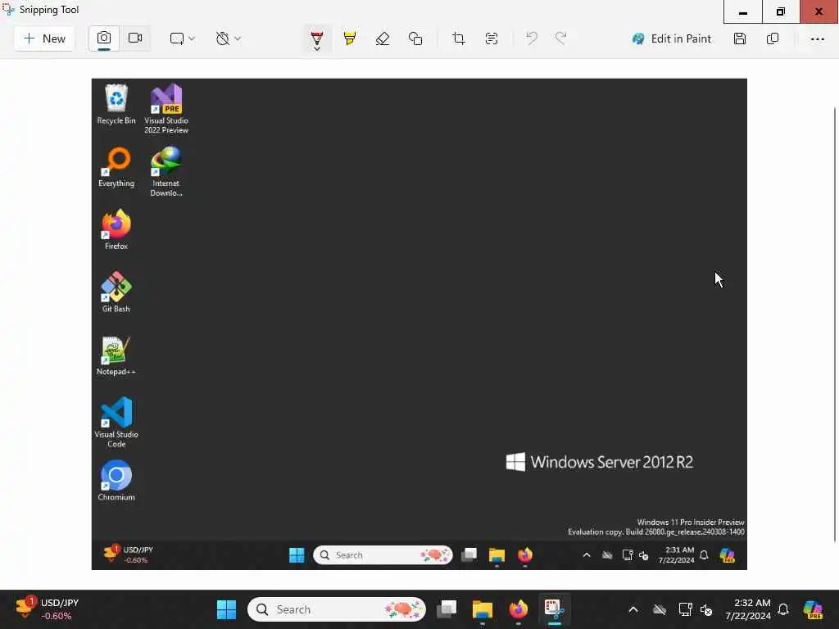The image size is (839, 629).
Task: Click the Text actions icon
Action: (492, 38)
